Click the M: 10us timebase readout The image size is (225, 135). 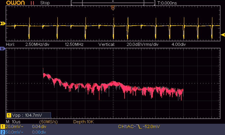[x=13, y=122]
